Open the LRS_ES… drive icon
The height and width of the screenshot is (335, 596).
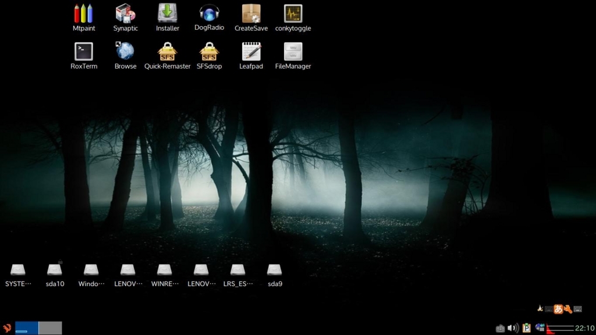pos(238,270)
